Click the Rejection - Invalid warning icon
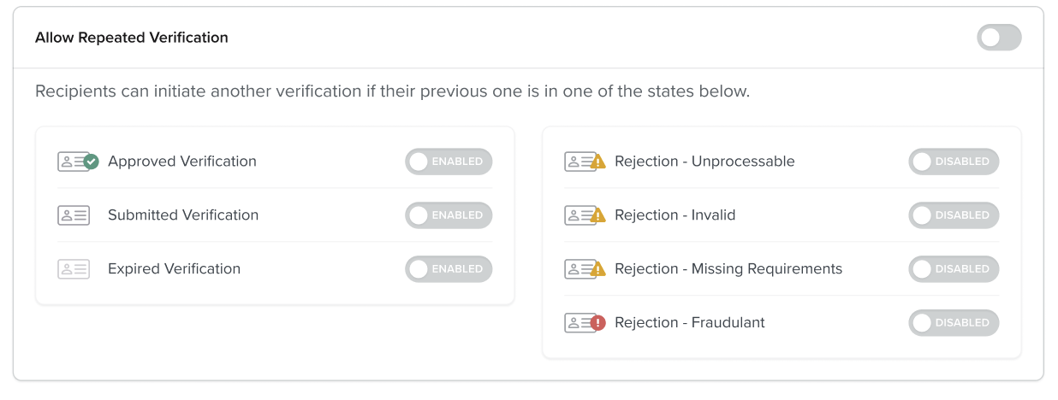This screenshot has height=400, width=1058. click(598, 215)
